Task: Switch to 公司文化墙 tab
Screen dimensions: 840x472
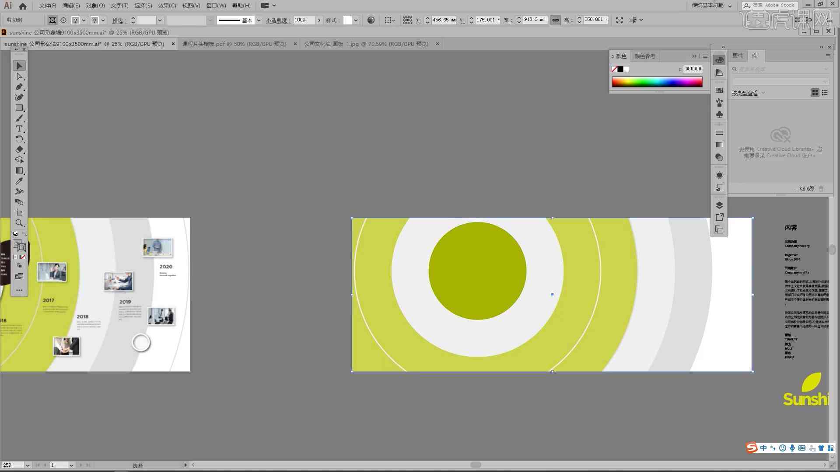Action: 366,43
